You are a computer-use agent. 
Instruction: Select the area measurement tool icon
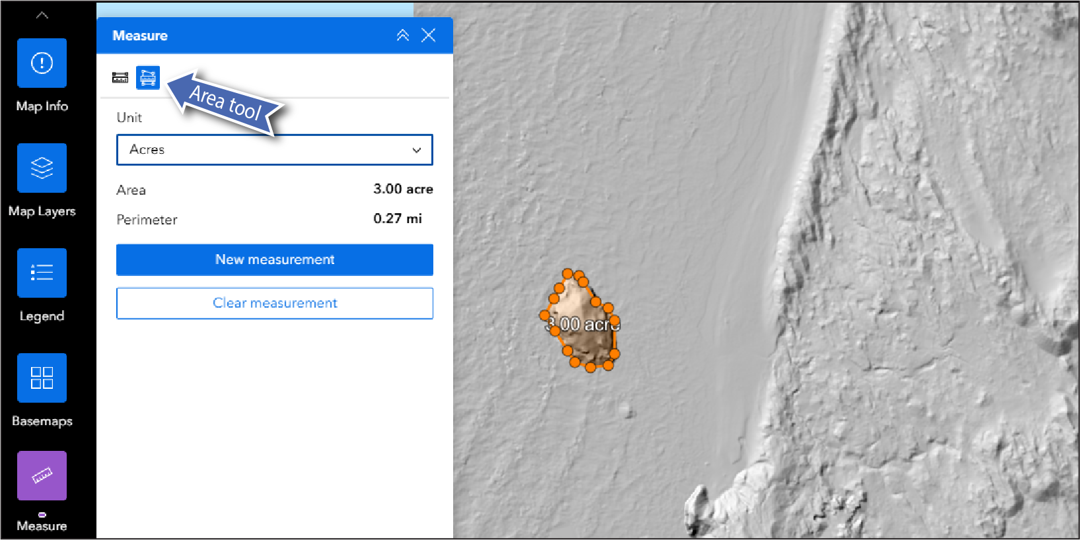(x=148, y=78)
